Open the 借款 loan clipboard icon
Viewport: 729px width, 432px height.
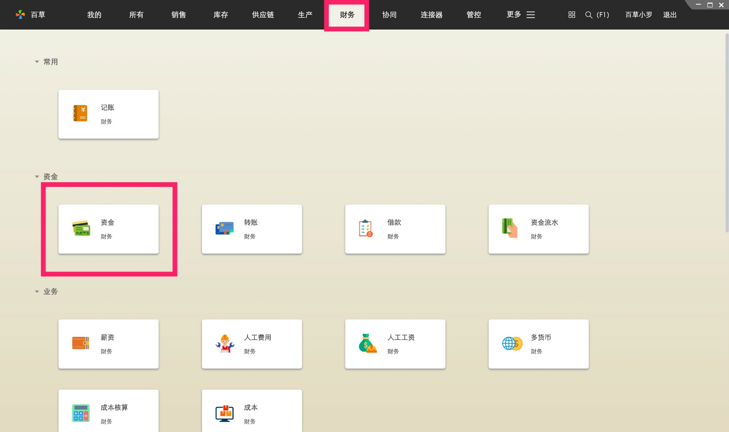pos(366,229)
